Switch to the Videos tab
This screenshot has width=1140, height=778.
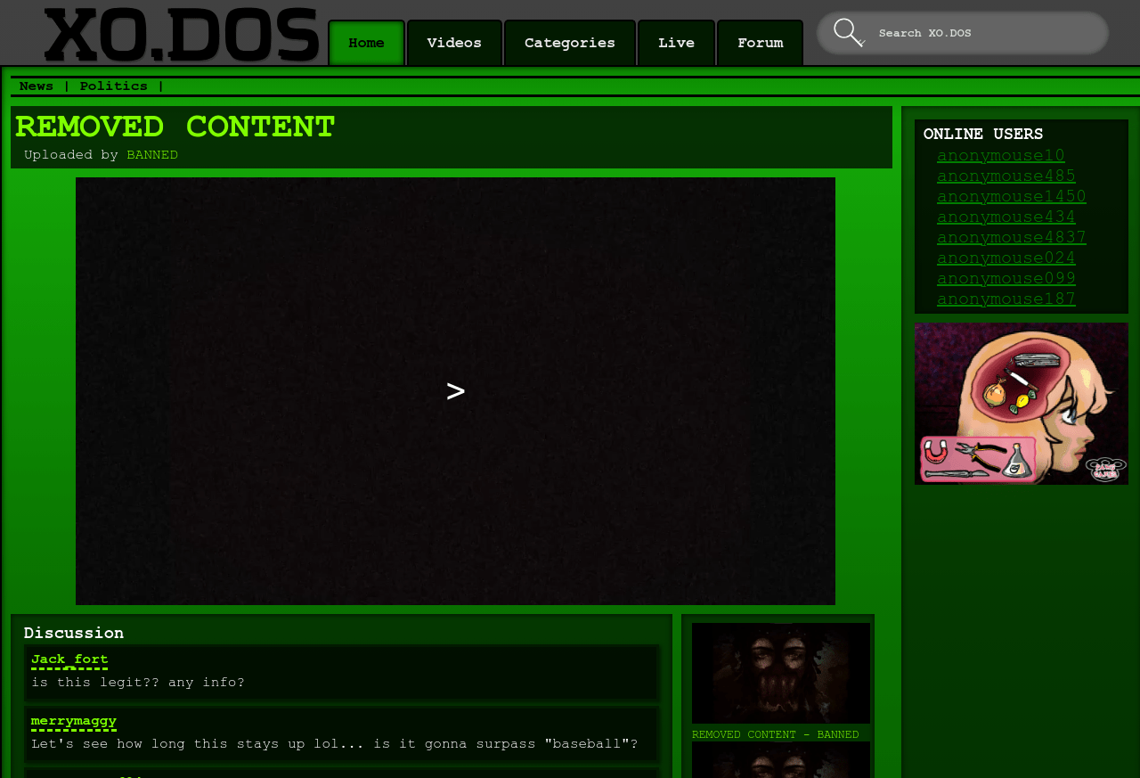coord(454,44)
